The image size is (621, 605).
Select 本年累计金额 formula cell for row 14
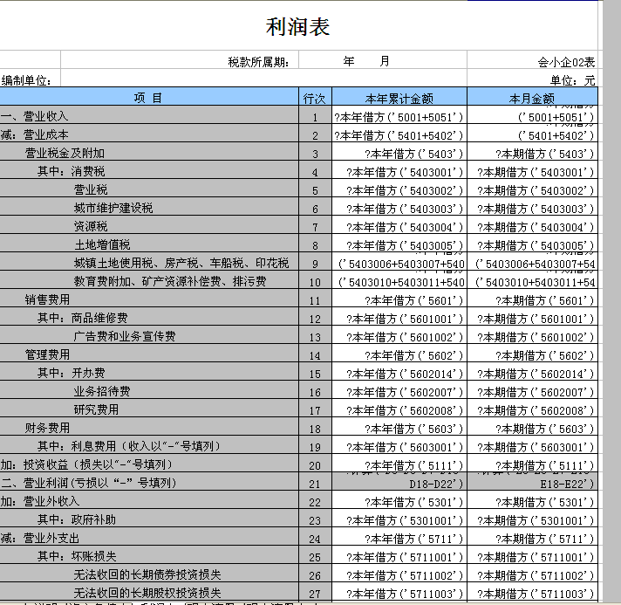tap(399, 355)
